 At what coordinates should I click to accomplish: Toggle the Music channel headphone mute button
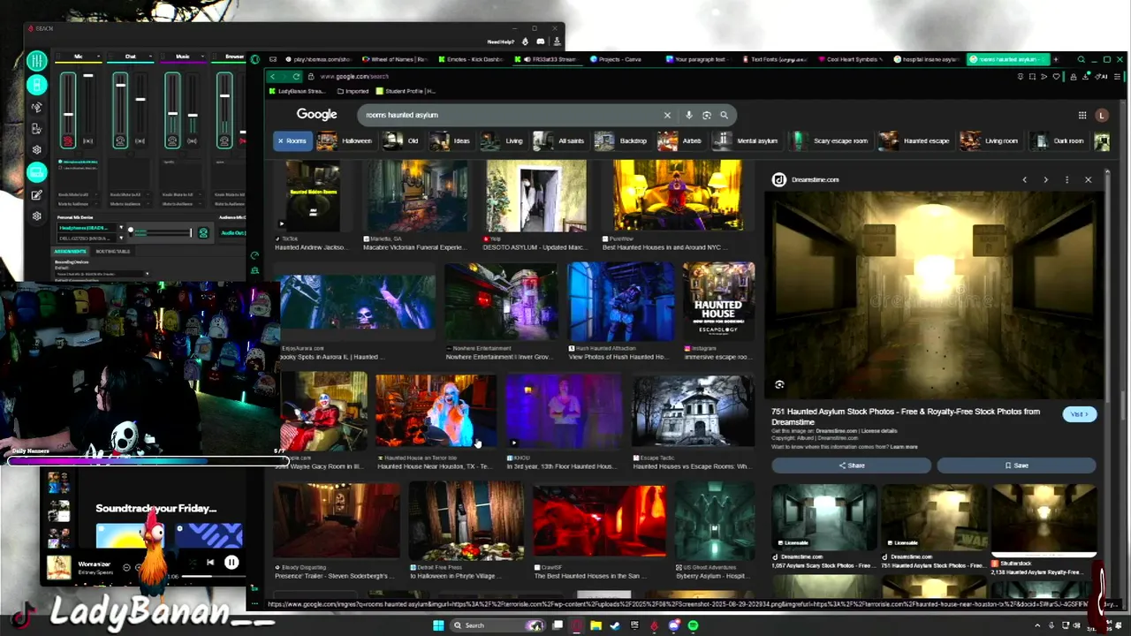(x=172, y=141)
